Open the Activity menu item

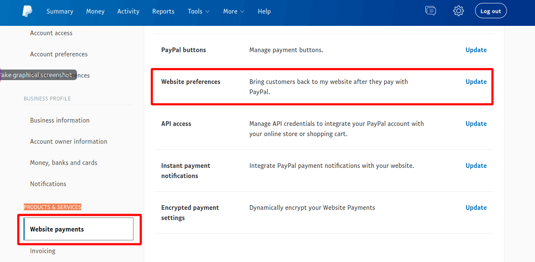pyautogui.click(x=128, y=11)
